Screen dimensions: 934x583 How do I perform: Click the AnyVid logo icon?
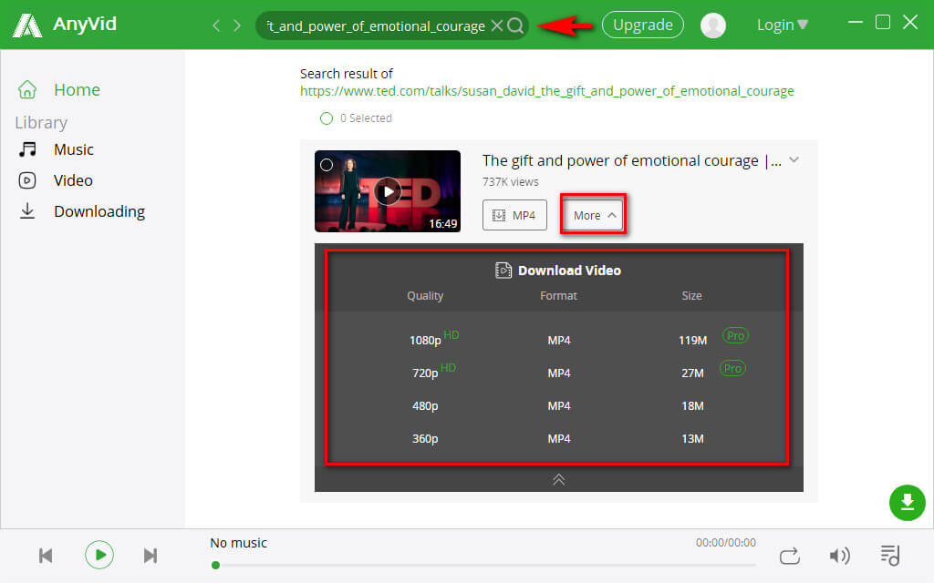coord(27,25)
